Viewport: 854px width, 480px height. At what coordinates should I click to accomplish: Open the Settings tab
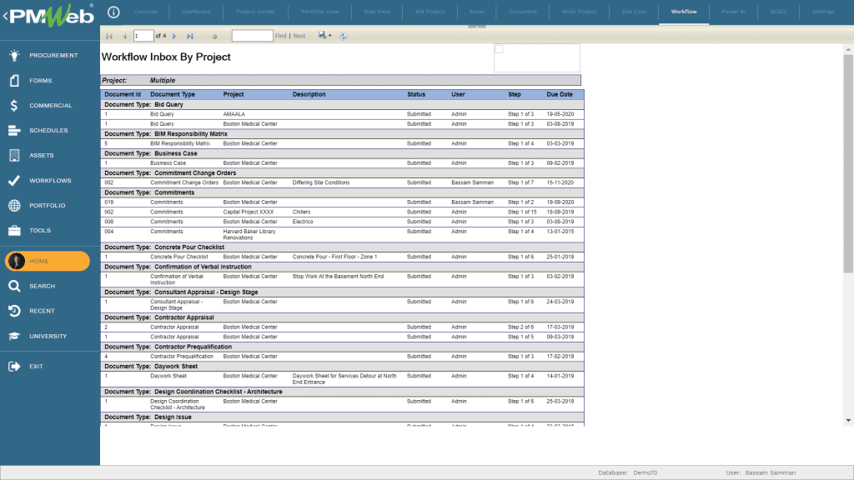823,12
